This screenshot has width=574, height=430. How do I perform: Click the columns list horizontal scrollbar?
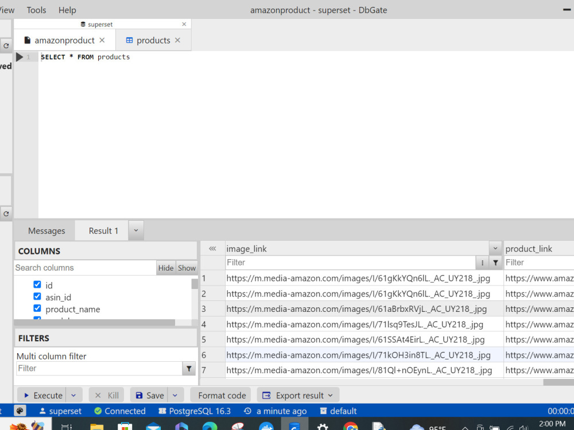95,322
